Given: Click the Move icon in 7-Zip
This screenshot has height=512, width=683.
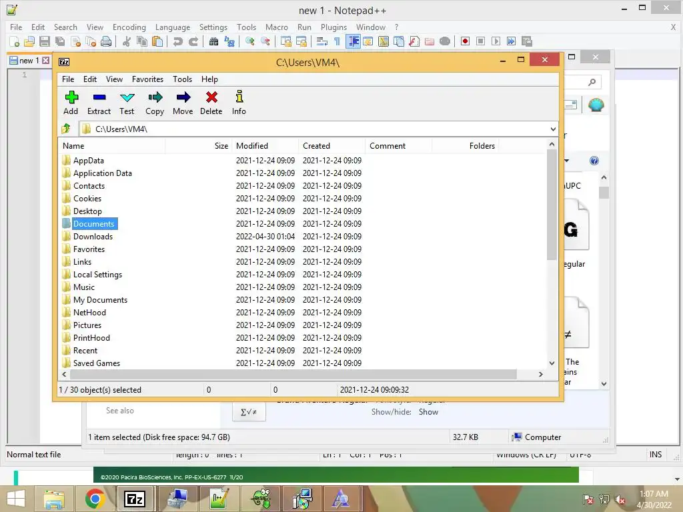Looking at the screenshot, I should pos(183,103).
